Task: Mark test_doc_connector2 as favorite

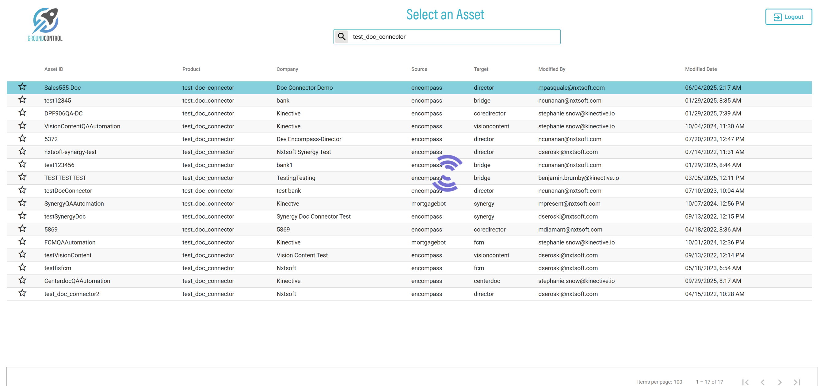Action: click(x=22, y=293)
